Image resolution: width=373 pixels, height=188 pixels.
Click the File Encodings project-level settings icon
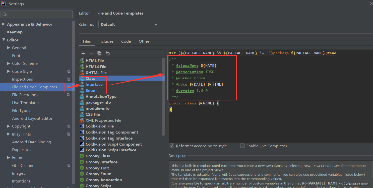68,95
